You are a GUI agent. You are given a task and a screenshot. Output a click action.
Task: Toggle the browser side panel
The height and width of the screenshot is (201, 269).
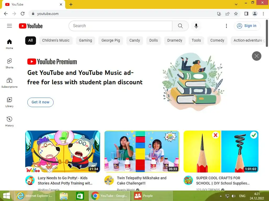[246, 14]
